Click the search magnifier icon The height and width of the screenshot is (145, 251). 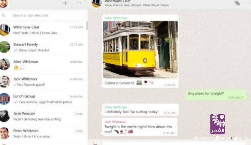pyautogui.click(x=4, y=15)
